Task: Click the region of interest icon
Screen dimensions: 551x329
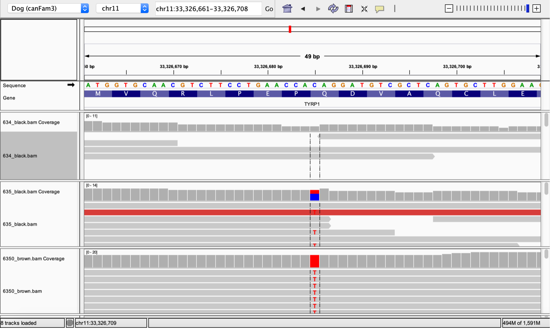Action: click(349, 8)
